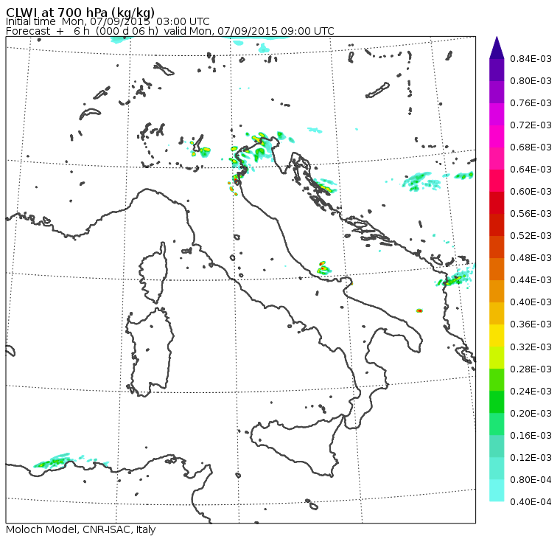The height and width of the screenshot is (539, 560).
Task: Pick the magenta band between 0.72E-03 and 0.76E-03
Action: tap(497, 114)
